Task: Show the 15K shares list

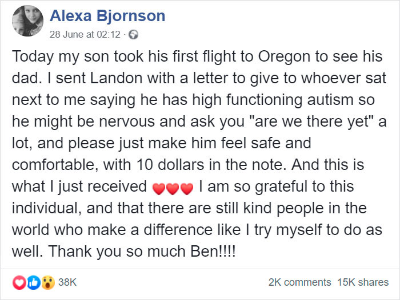Action: coord(362,282)
